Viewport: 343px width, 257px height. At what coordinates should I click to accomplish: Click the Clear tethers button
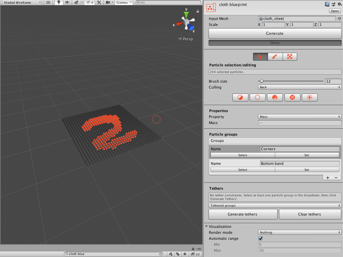(x=310, y=214)
